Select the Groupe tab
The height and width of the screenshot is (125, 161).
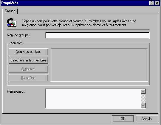[x=10, y=11]
